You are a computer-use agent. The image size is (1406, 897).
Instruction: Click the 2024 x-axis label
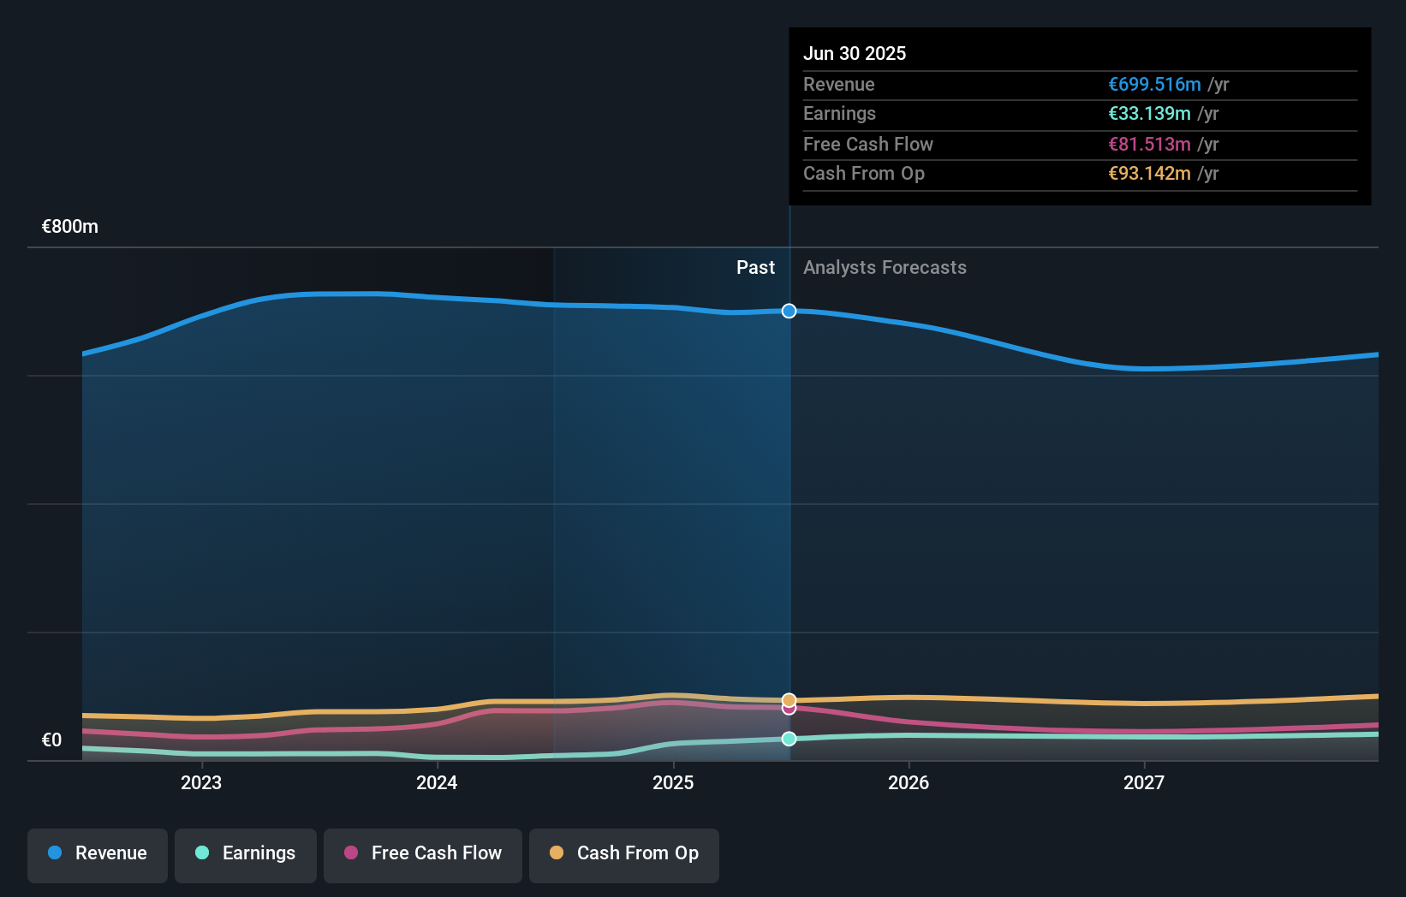[x=437, y=783]
